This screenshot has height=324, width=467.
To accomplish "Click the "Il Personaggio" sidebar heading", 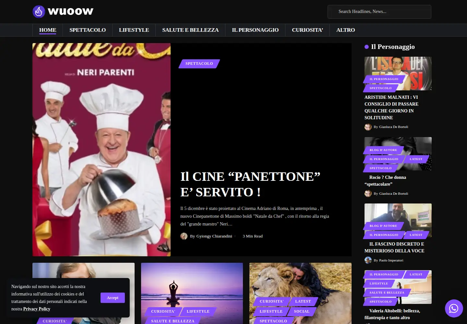I will (393, 47).
